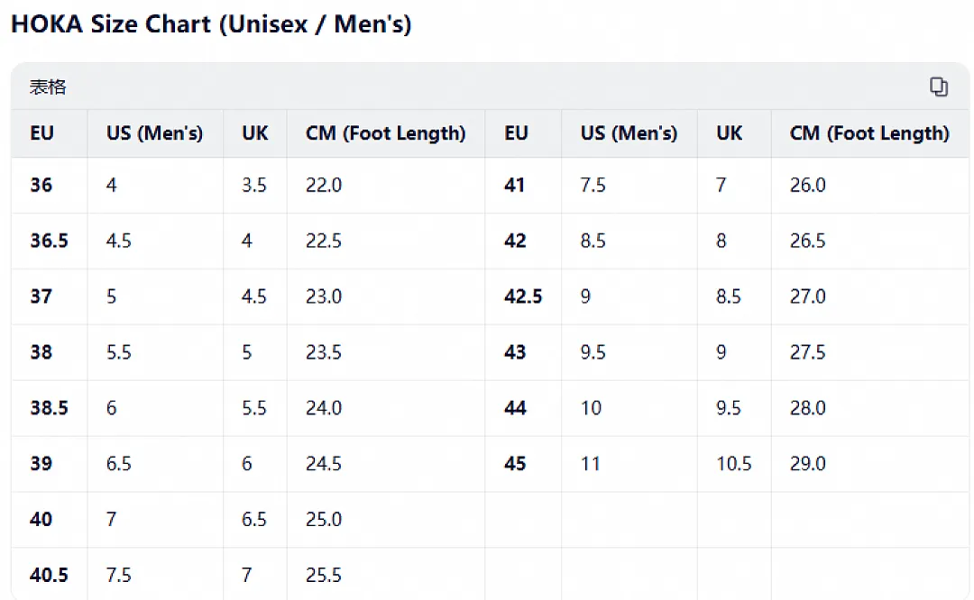This screenshot has height=600, width=974.
Task: Click the 10.5 UK size cell
Action: [x=733, y=463]
